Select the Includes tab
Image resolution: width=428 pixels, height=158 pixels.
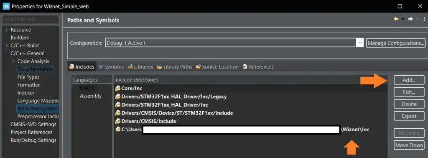[x=82, y=66]
